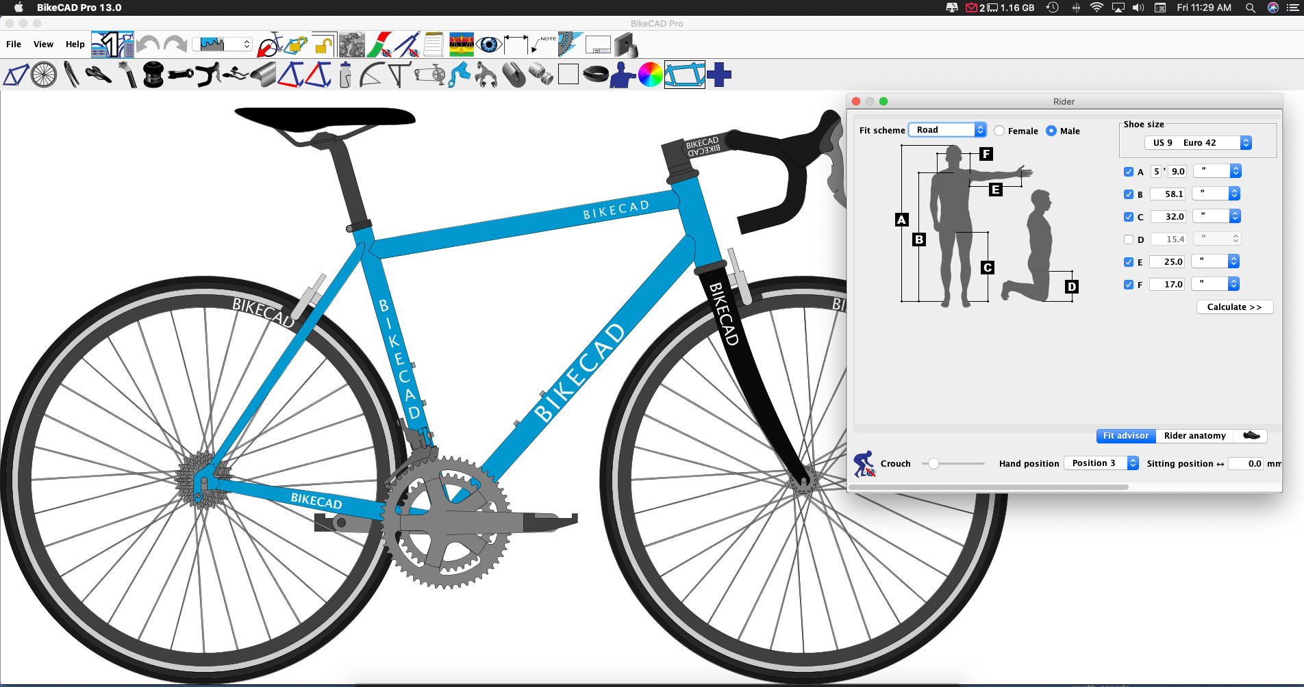This screenshot has height=687, width=1304.
Task: Open the water bottle icon
Action: coord(345,75)
